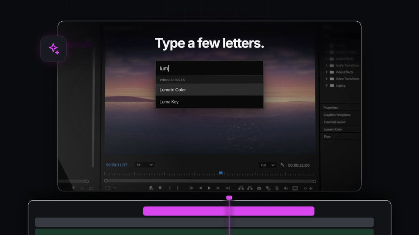Click the 00:00:21:00 duration timecode
419x235 pixels.
pos(299,165)
